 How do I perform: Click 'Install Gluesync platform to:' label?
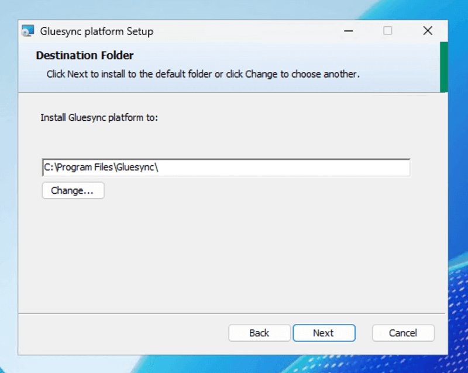pyautogui.click(x=99, y=118)
